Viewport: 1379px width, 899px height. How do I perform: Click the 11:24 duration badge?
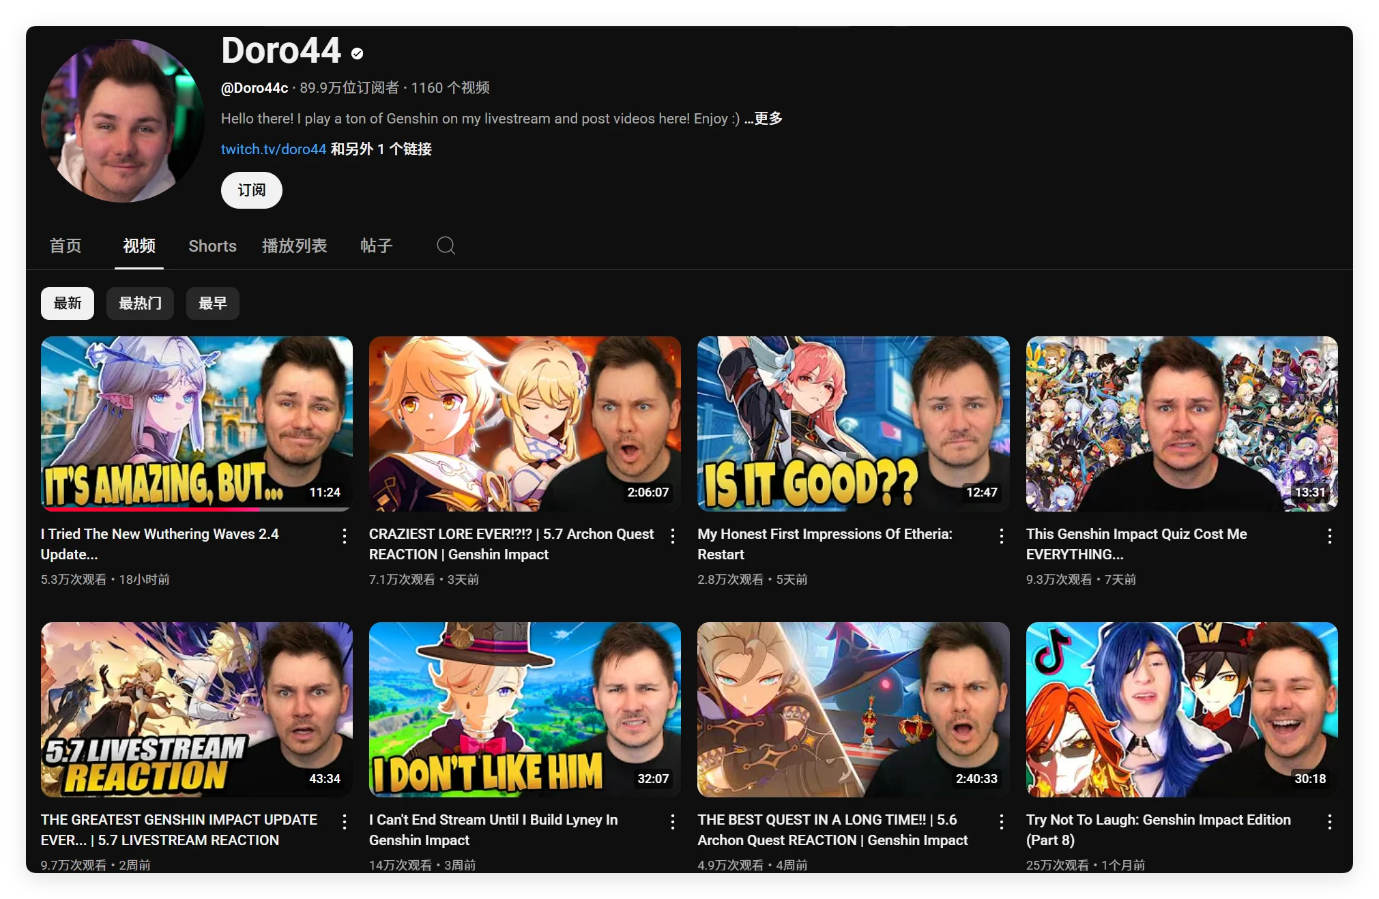tap(325, 492)
